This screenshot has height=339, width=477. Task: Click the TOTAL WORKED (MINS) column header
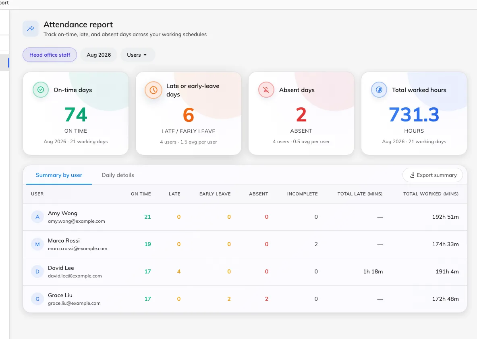point(431,194)
